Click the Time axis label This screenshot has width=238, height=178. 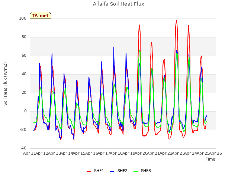point(210,159)
